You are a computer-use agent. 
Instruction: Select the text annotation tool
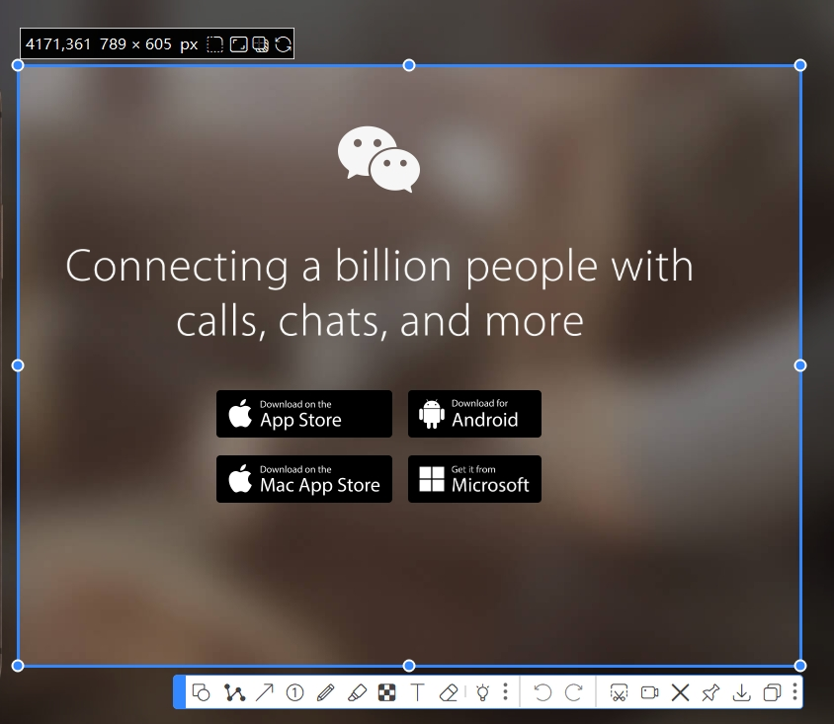click(x=417, y=692)
